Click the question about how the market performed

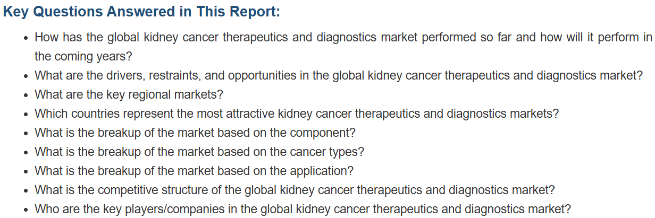343,47
